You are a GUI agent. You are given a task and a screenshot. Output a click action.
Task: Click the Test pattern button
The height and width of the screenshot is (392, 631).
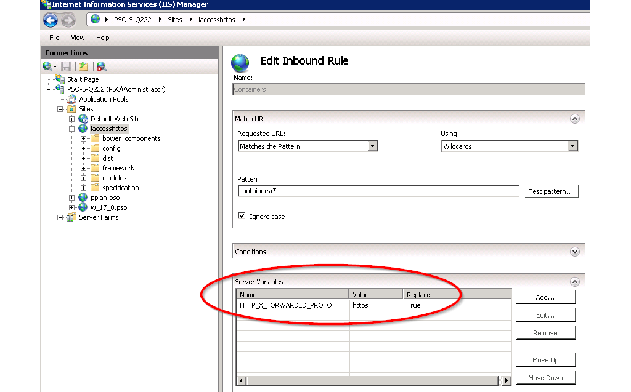[x=551, y=191]
